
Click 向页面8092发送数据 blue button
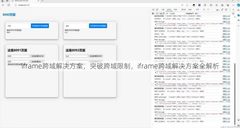point(98,26)
